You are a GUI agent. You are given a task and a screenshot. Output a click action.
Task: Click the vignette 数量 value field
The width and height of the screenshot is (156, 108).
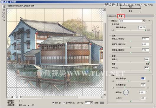[147, 59]
